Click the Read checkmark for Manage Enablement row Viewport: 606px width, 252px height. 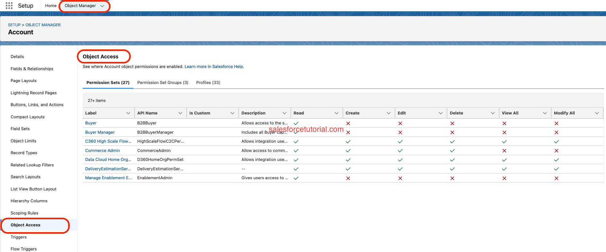click(296, 178)
